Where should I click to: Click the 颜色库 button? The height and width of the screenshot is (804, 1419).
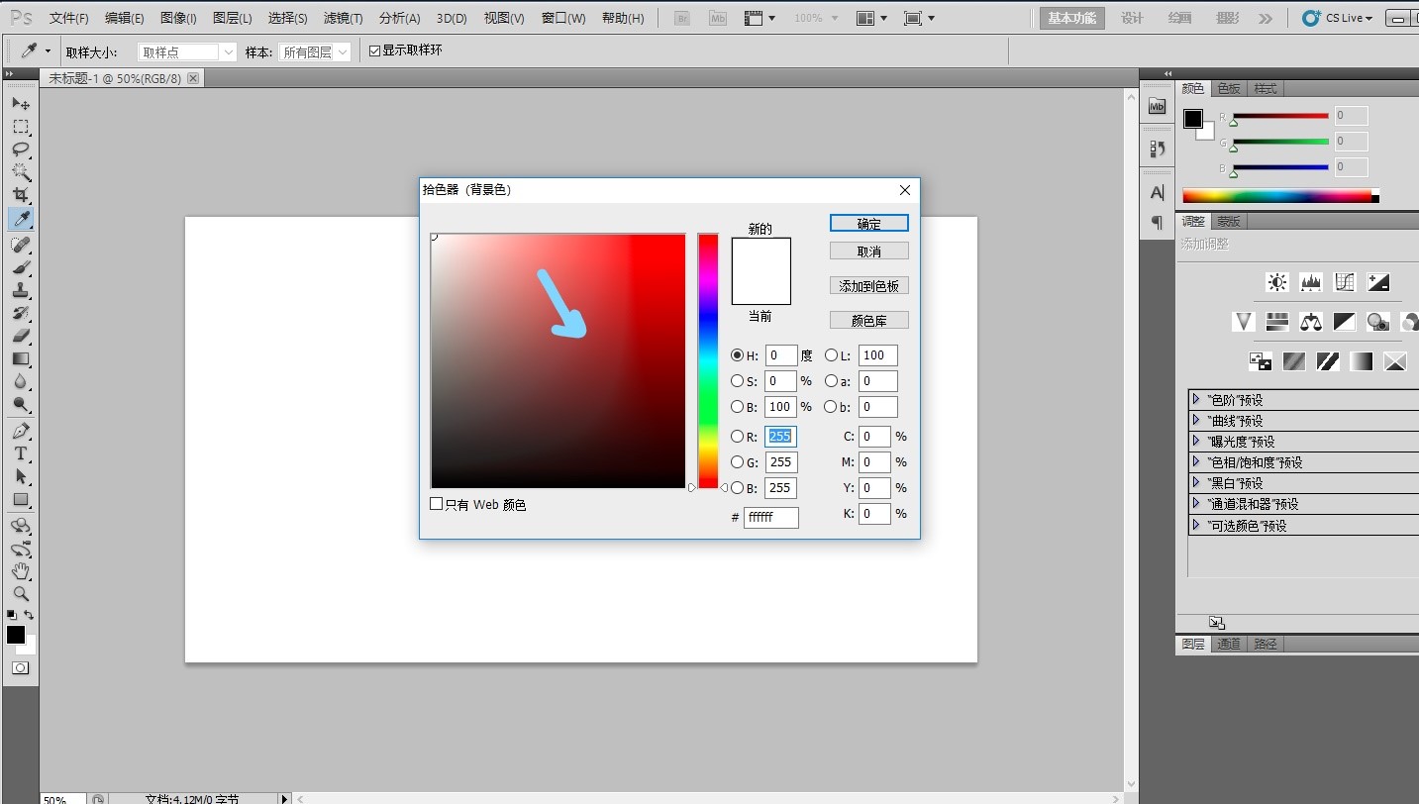click(868, 321)
